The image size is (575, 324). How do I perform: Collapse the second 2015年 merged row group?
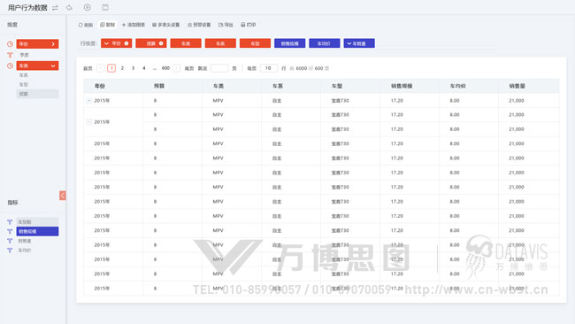[88, 122]
